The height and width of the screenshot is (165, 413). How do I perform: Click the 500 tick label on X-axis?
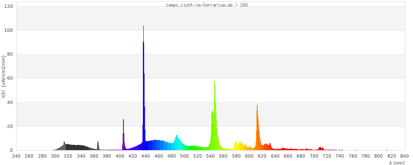(x=185, y=156)
